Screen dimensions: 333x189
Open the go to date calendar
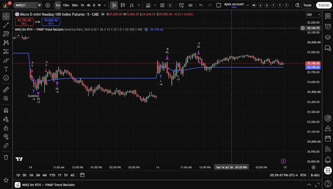pos(82,175)
